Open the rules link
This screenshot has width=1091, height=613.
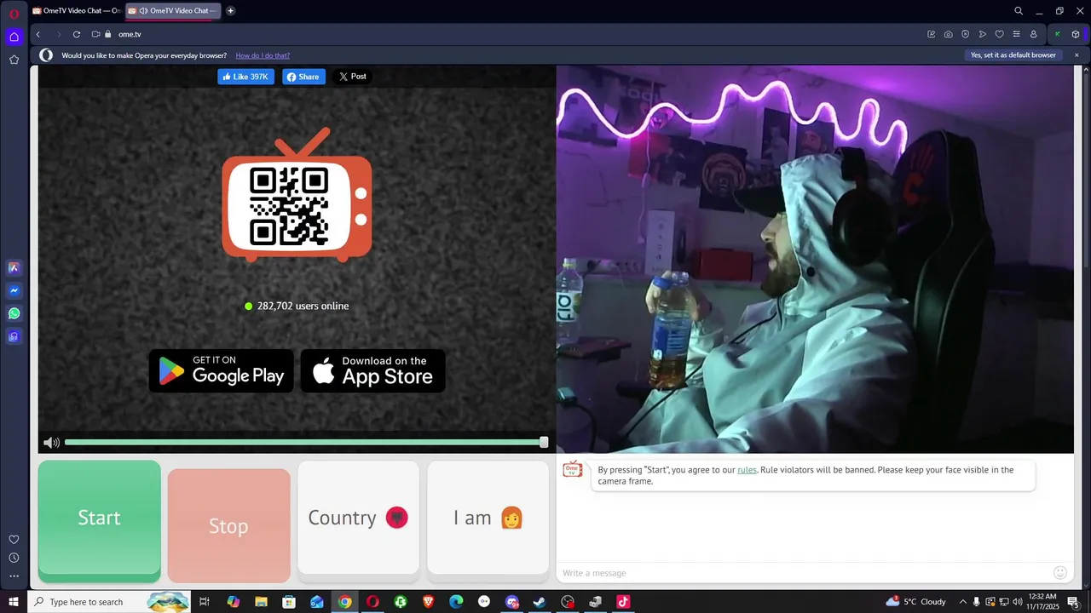[x=747, y=470]
